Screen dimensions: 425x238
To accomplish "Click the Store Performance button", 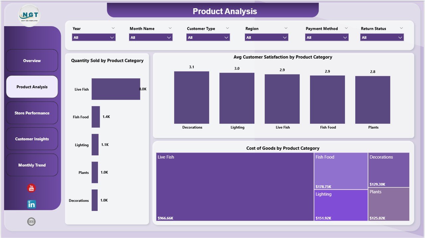I will click(x=32, y=113).
